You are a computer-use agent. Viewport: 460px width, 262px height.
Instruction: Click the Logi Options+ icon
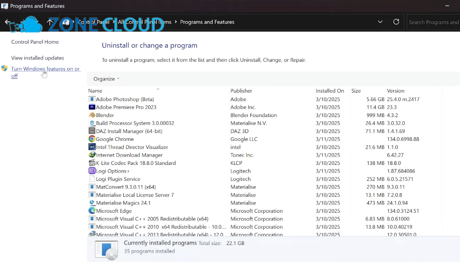pyautogui.click(x=92, y=171)
